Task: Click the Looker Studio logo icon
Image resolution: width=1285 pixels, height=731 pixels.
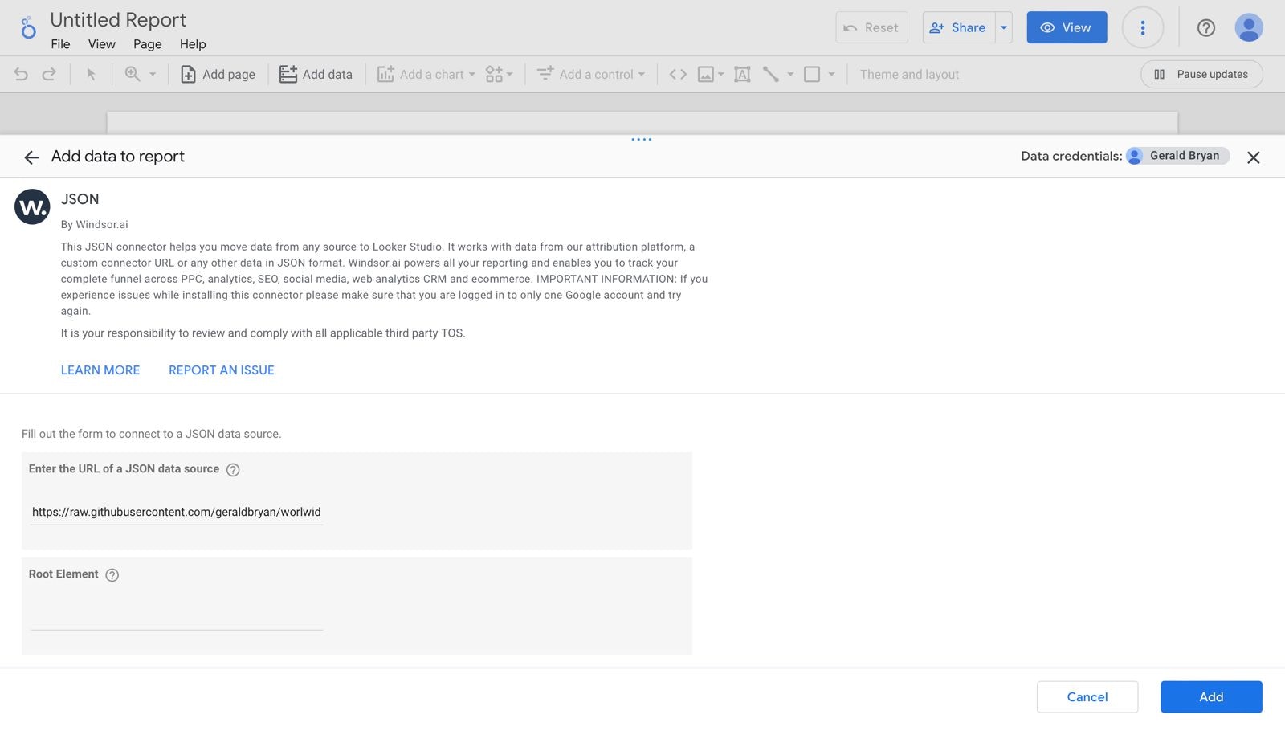Action: [x=28, y=28]
